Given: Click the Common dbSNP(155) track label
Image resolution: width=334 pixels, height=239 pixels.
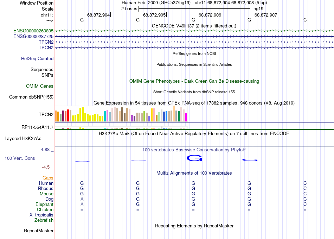Looking at the screenshot, I should (31, 97).
